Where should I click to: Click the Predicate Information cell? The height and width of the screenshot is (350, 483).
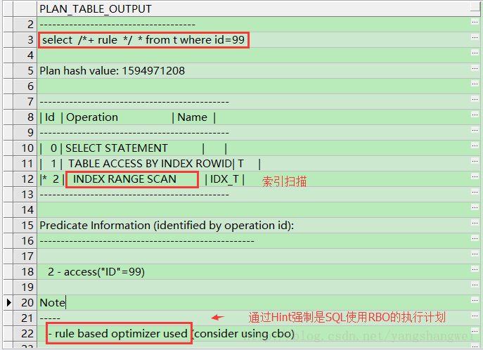[166, 226]
